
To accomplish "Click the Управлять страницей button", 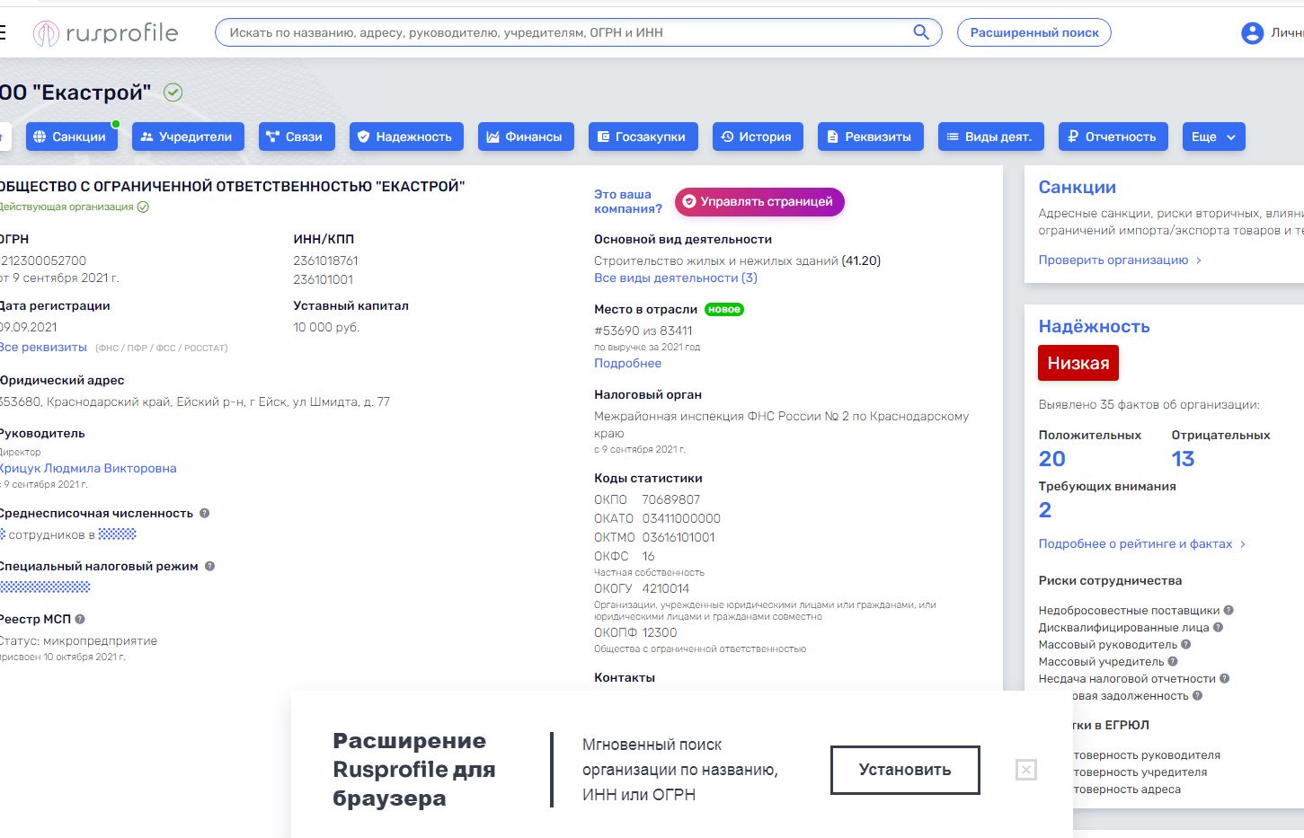I will pos(759,201).
